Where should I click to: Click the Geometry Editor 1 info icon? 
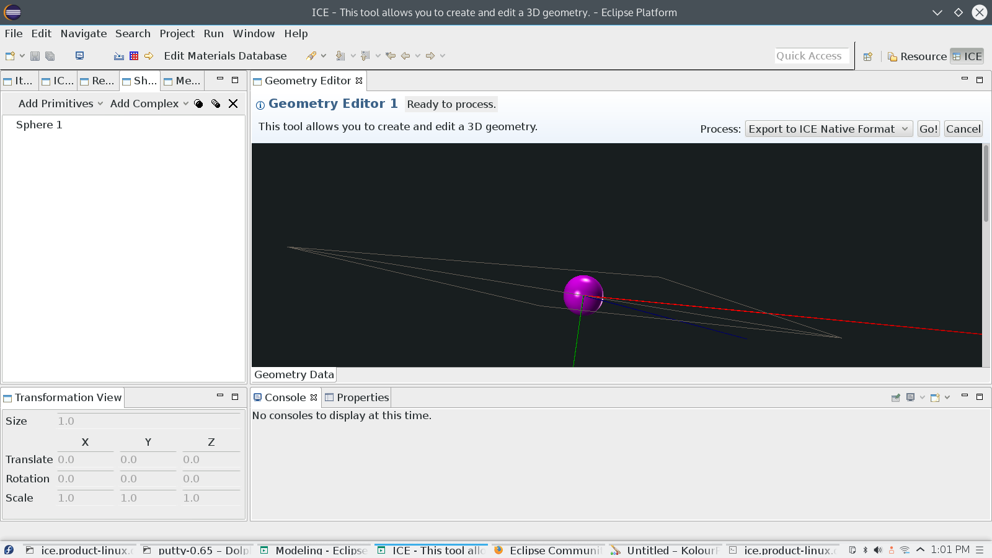(x=260, y=105)
